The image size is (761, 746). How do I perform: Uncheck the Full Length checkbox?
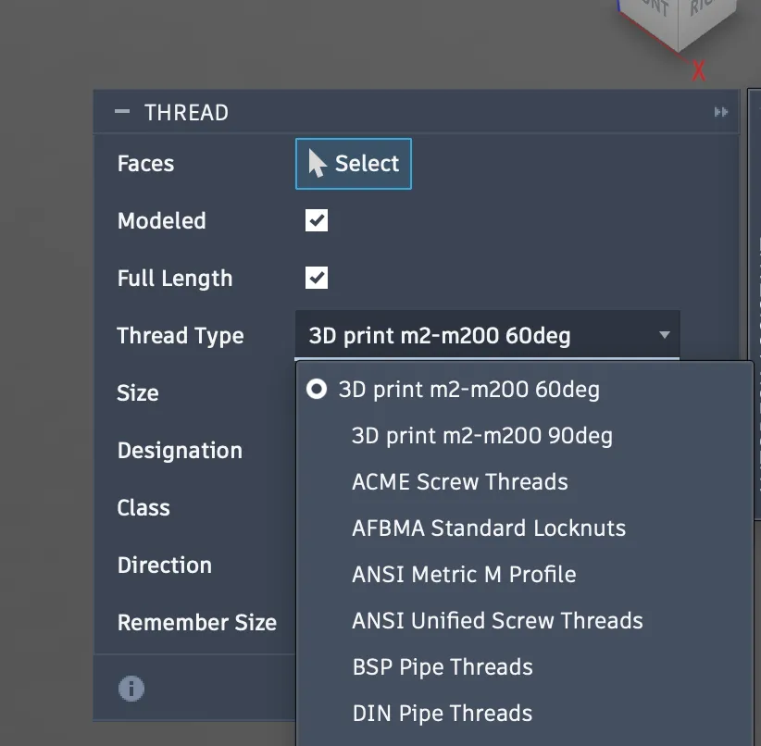coord(317,278)
